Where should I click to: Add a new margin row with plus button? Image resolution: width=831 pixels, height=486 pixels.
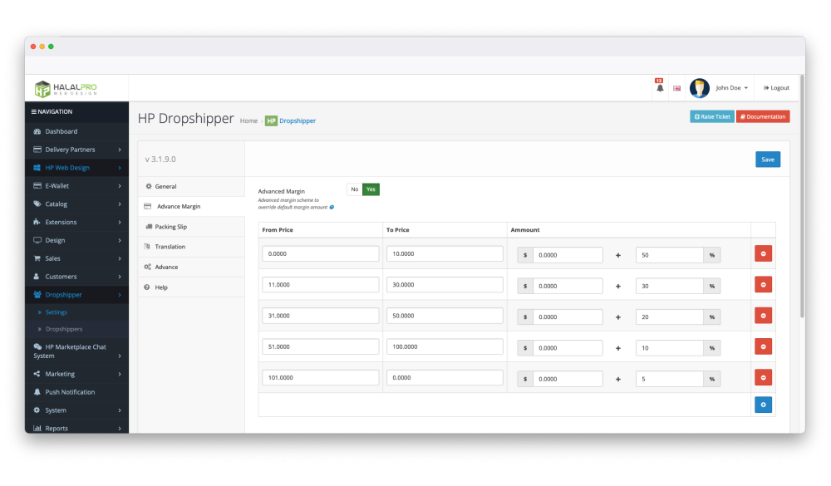coord(763,405)
